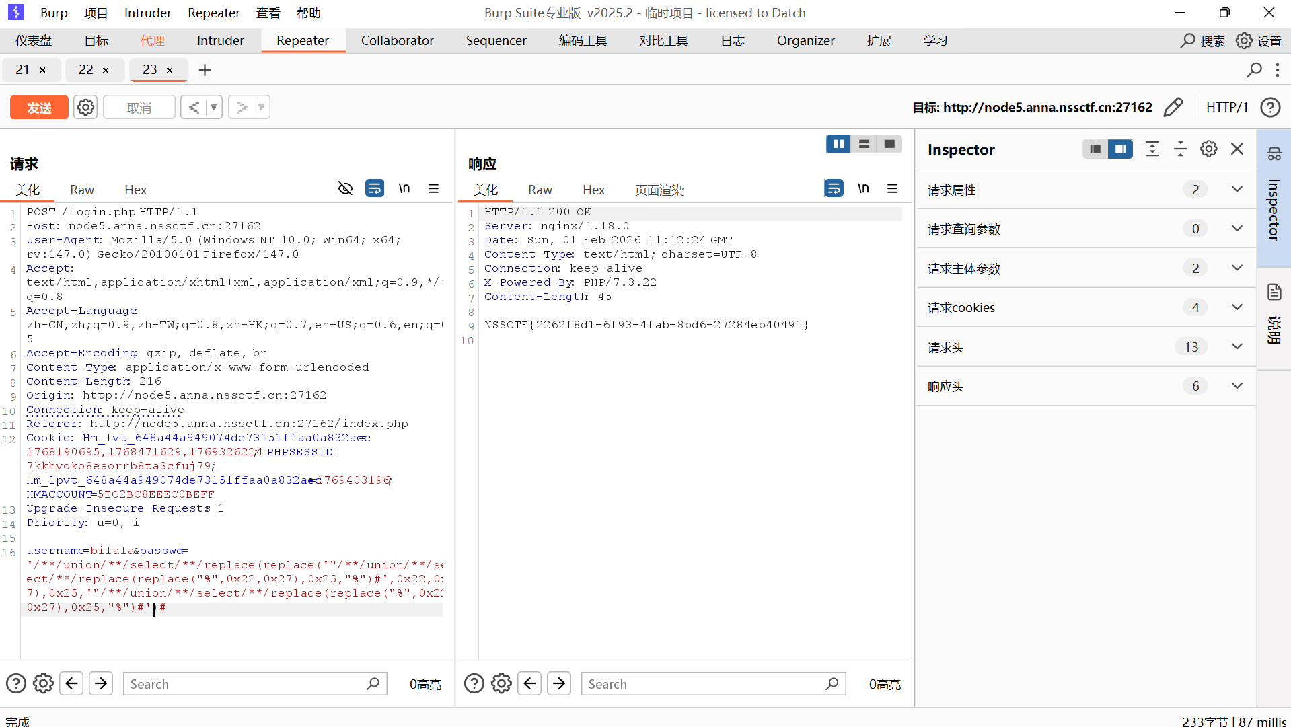
Task: Open response search help icon
Action: click(474, 684)
